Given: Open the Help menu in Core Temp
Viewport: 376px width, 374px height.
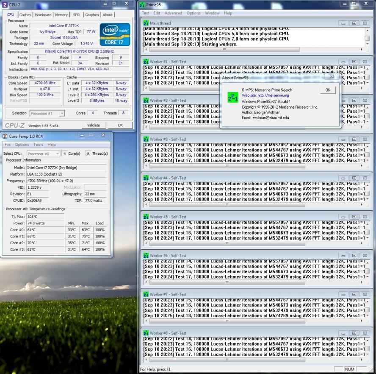Looking at the screenshot, I should pyautogui.click(x=52, y=145).
